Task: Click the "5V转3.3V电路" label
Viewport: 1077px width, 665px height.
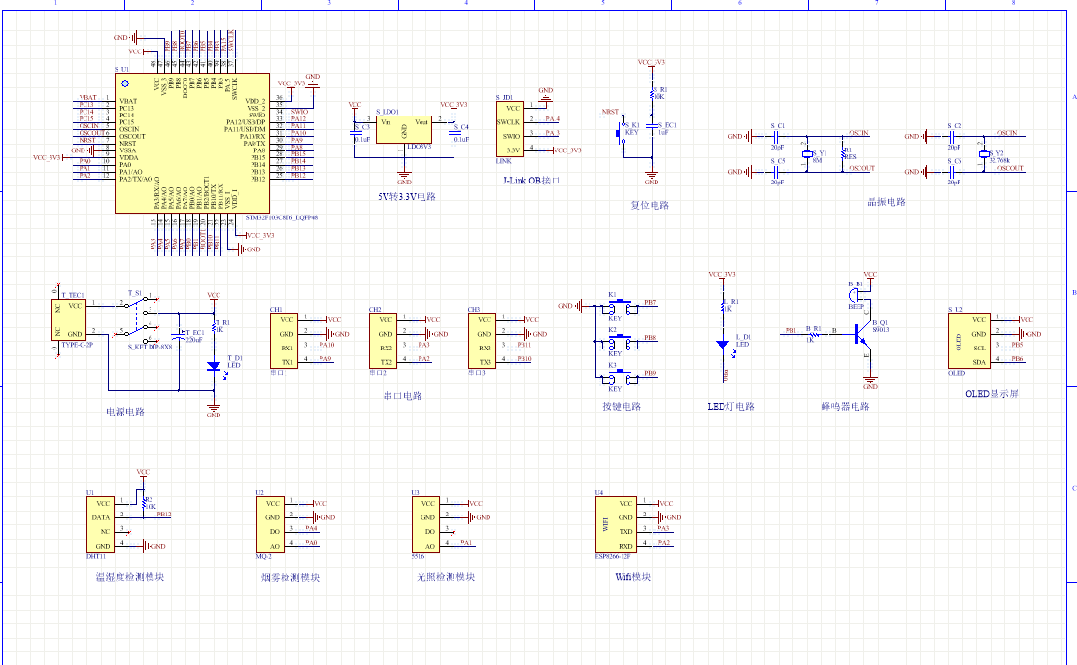Action: click(x=407, y=196)
